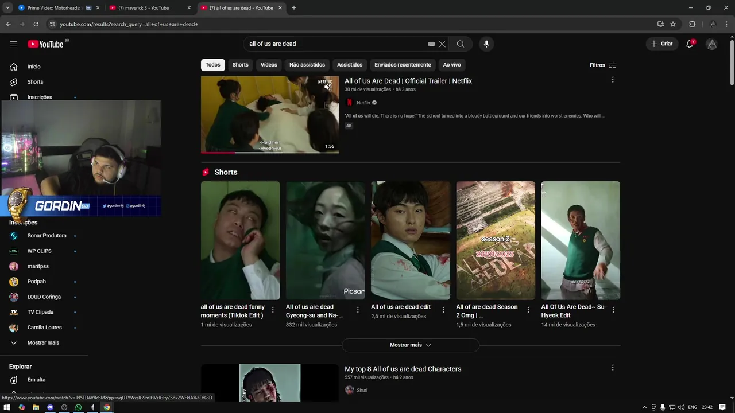Select the Assistidos filter chip
Screen dimensions: 735x413
pos(350,65)
